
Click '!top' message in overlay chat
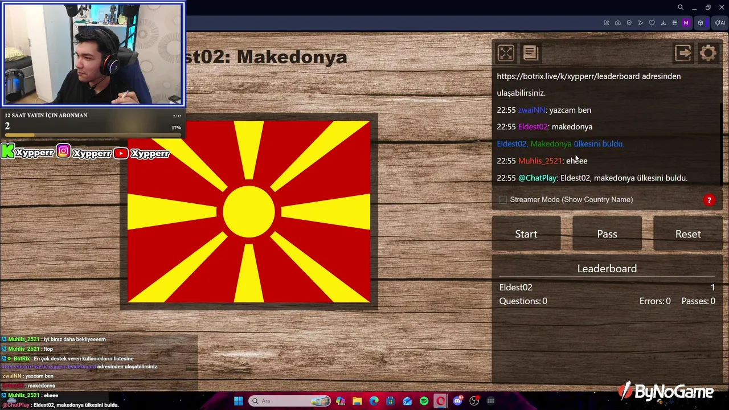point(48,349)
